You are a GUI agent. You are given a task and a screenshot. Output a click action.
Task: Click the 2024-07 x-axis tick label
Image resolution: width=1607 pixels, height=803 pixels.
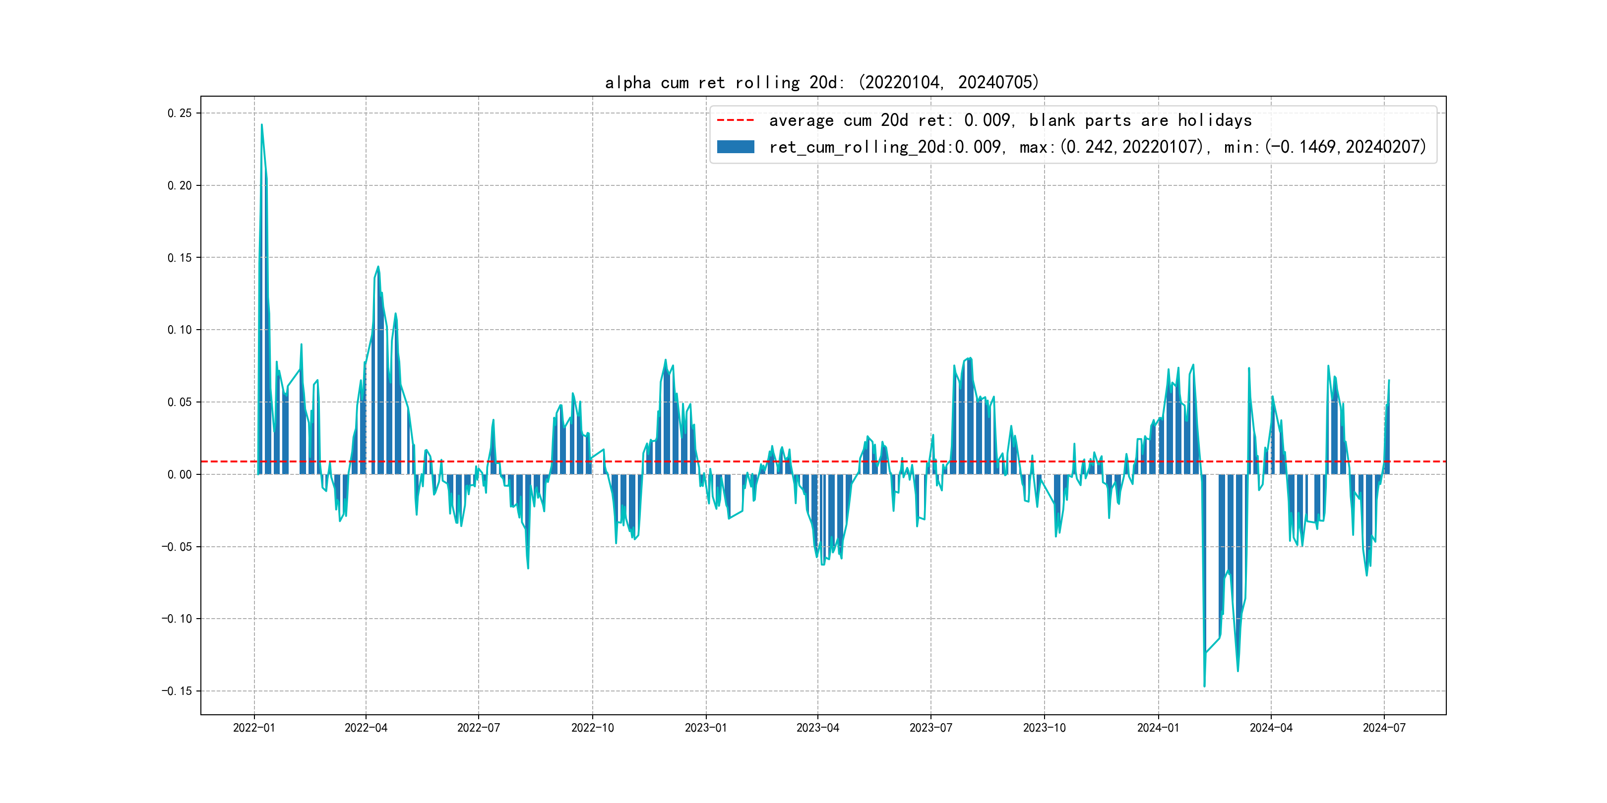coord(1384,728)
